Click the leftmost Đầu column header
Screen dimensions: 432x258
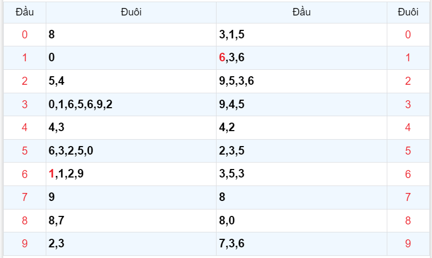(x=24, y=12)
